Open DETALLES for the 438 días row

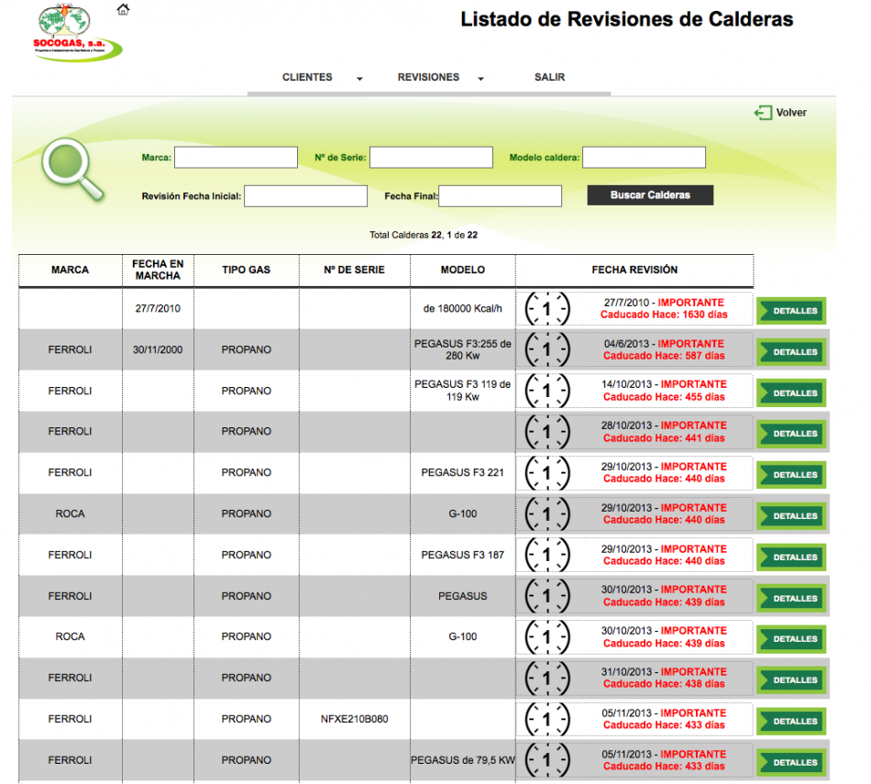pyautogui.click(x=791, y=680)
